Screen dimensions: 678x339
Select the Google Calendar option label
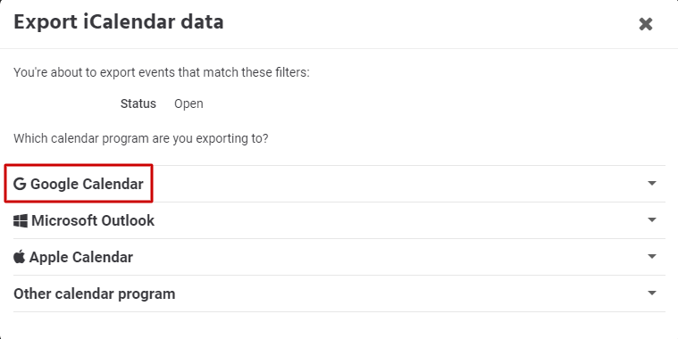87,184
